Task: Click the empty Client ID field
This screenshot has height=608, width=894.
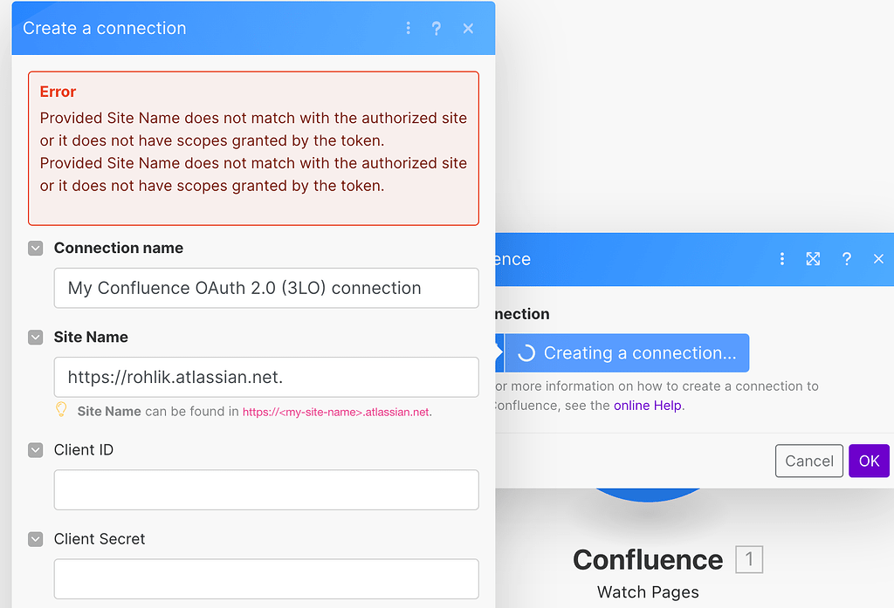Action: pyautogui.click(x=266, y=489)
